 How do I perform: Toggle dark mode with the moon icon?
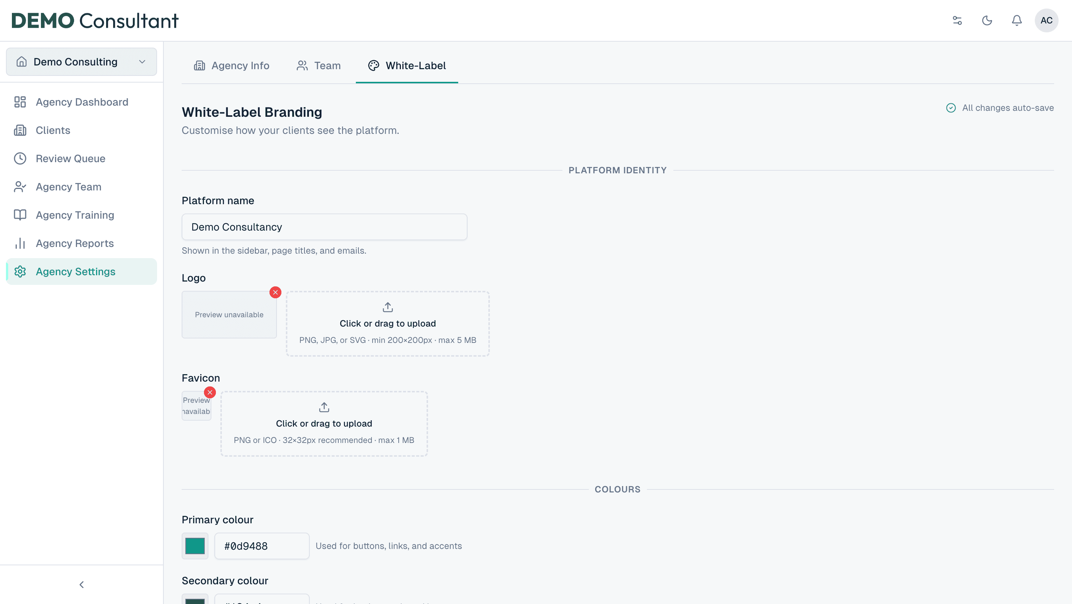[987, 20]
